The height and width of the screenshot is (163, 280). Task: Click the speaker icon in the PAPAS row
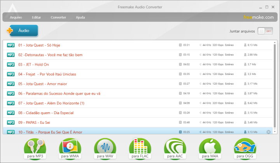tap(200, 122)
